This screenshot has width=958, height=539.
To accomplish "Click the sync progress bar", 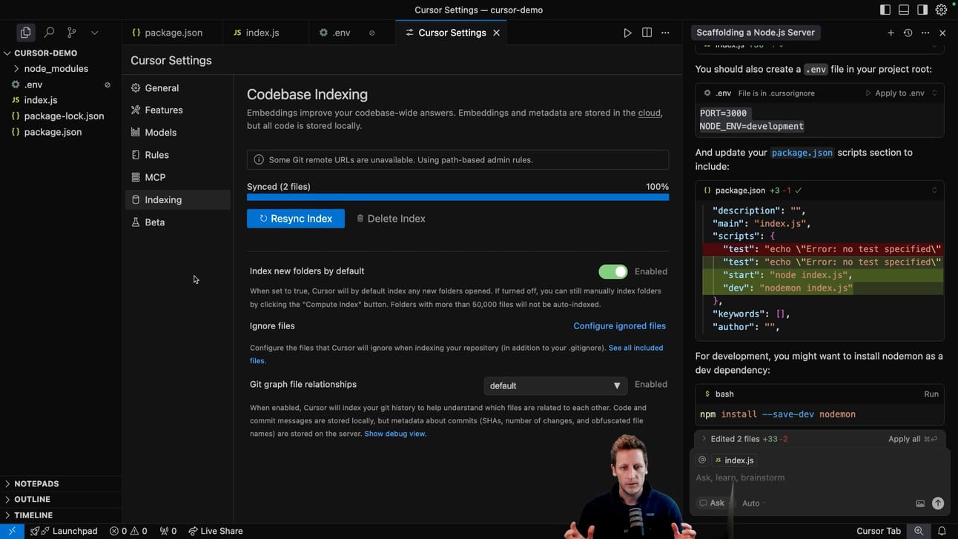I will [x=457, y=197].
